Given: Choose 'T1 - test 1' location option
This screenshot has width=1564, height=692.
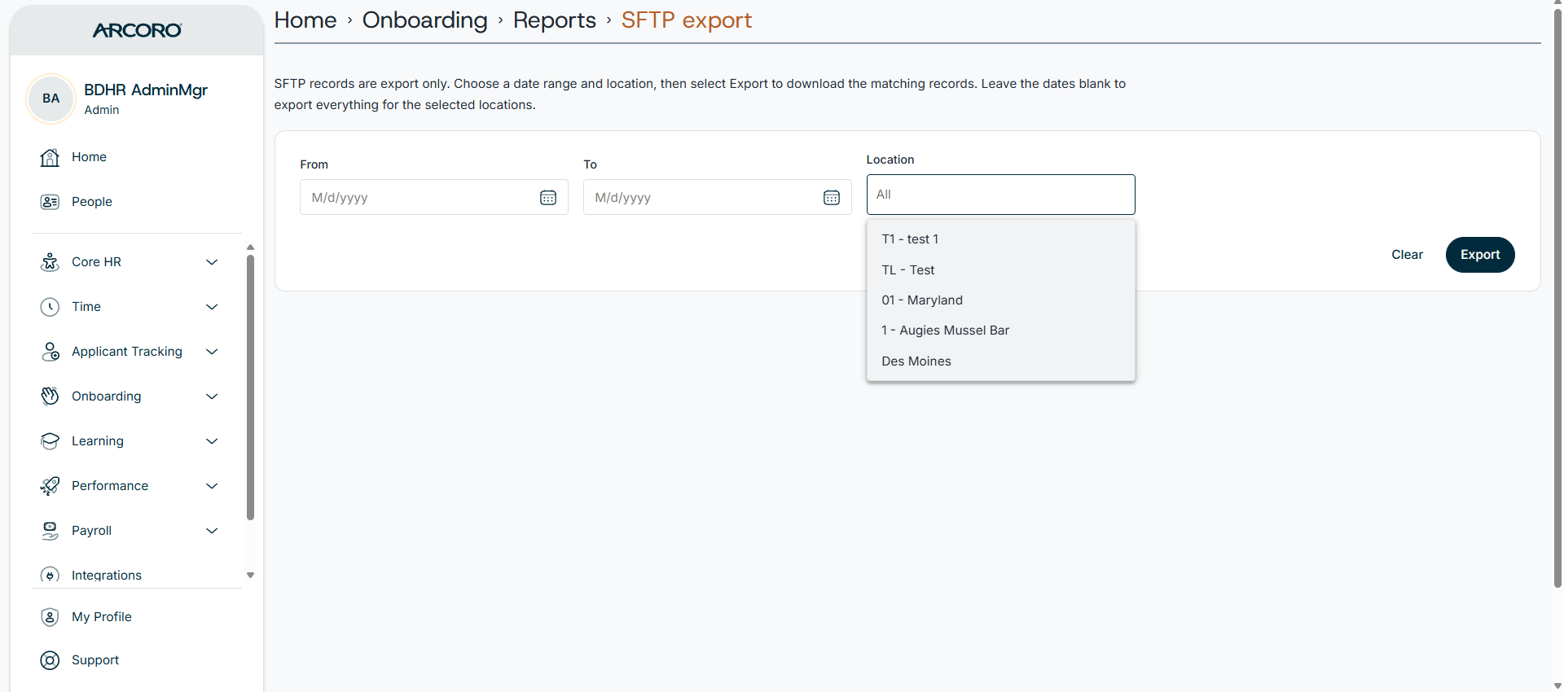Looking at the screenshot, I should click(1000, 239).
